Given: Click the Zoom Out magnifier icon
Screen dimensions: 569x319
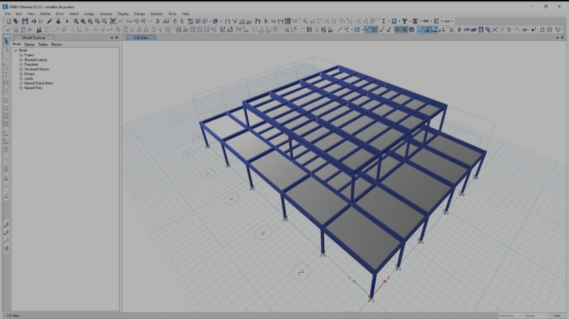Looking at the screenshot, I should tap(104, 22).
